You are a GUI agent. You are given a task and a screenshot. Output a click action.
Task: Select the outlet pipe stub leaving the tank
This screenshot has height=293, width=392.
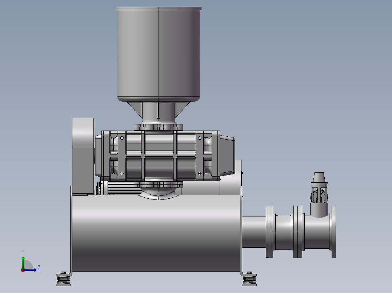254,232
